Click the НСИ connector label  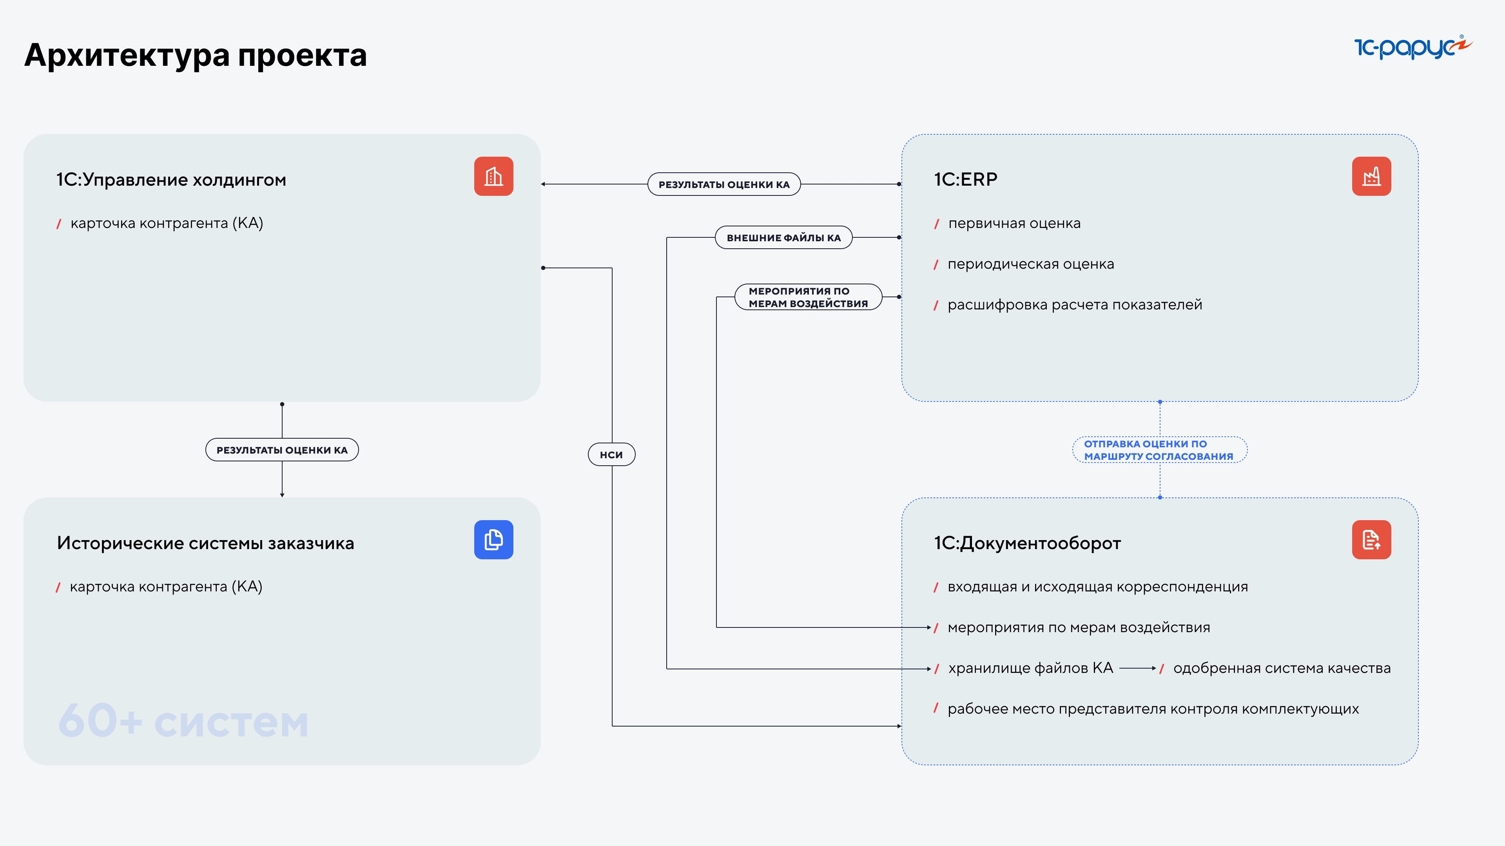[611, 454]
